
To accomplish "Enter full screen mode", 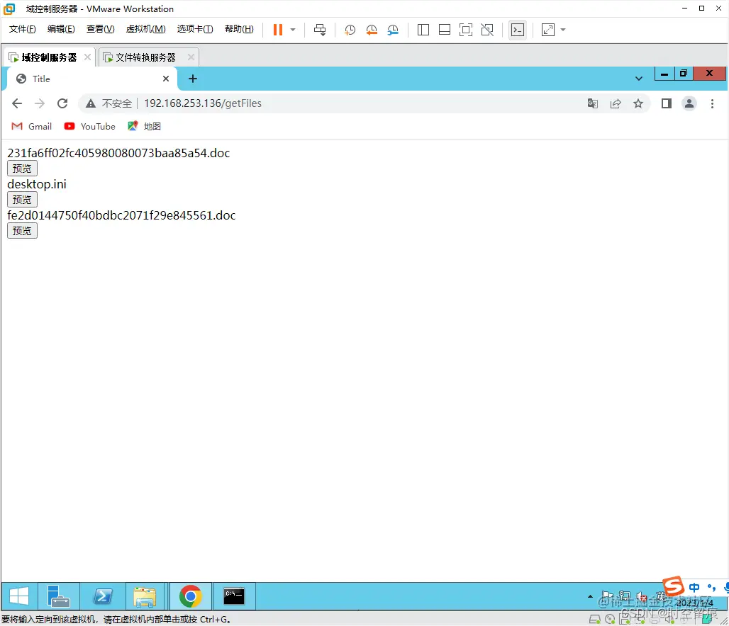I will [466, 30].
